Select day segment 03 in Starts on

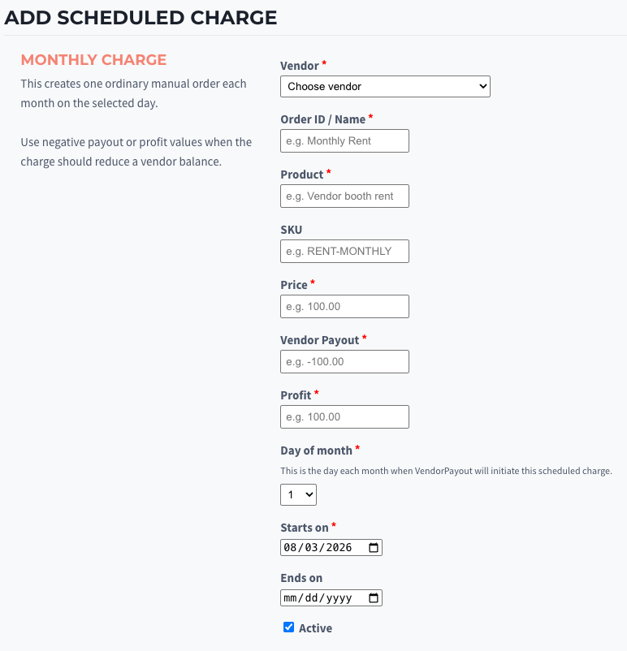click(311, 548)
